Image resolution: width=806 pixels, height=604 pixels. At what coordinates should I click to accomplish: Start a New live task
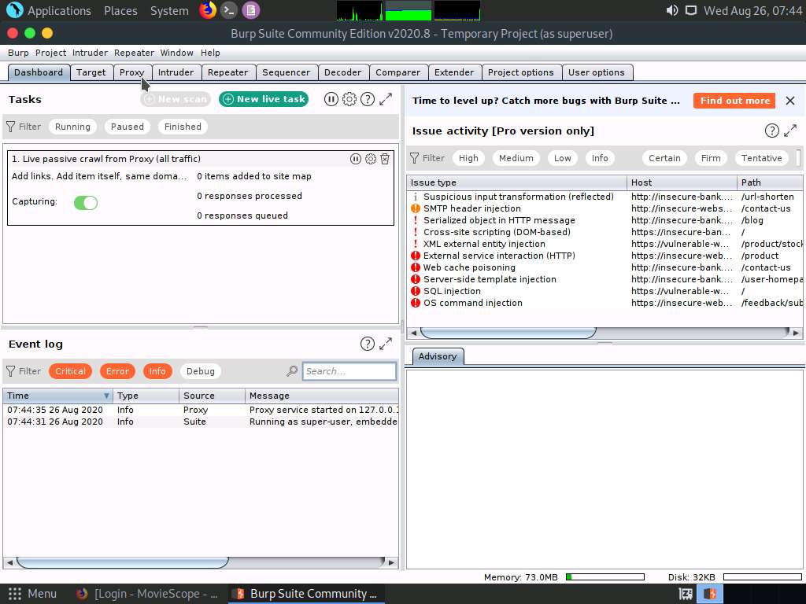[x=264, y=99]
